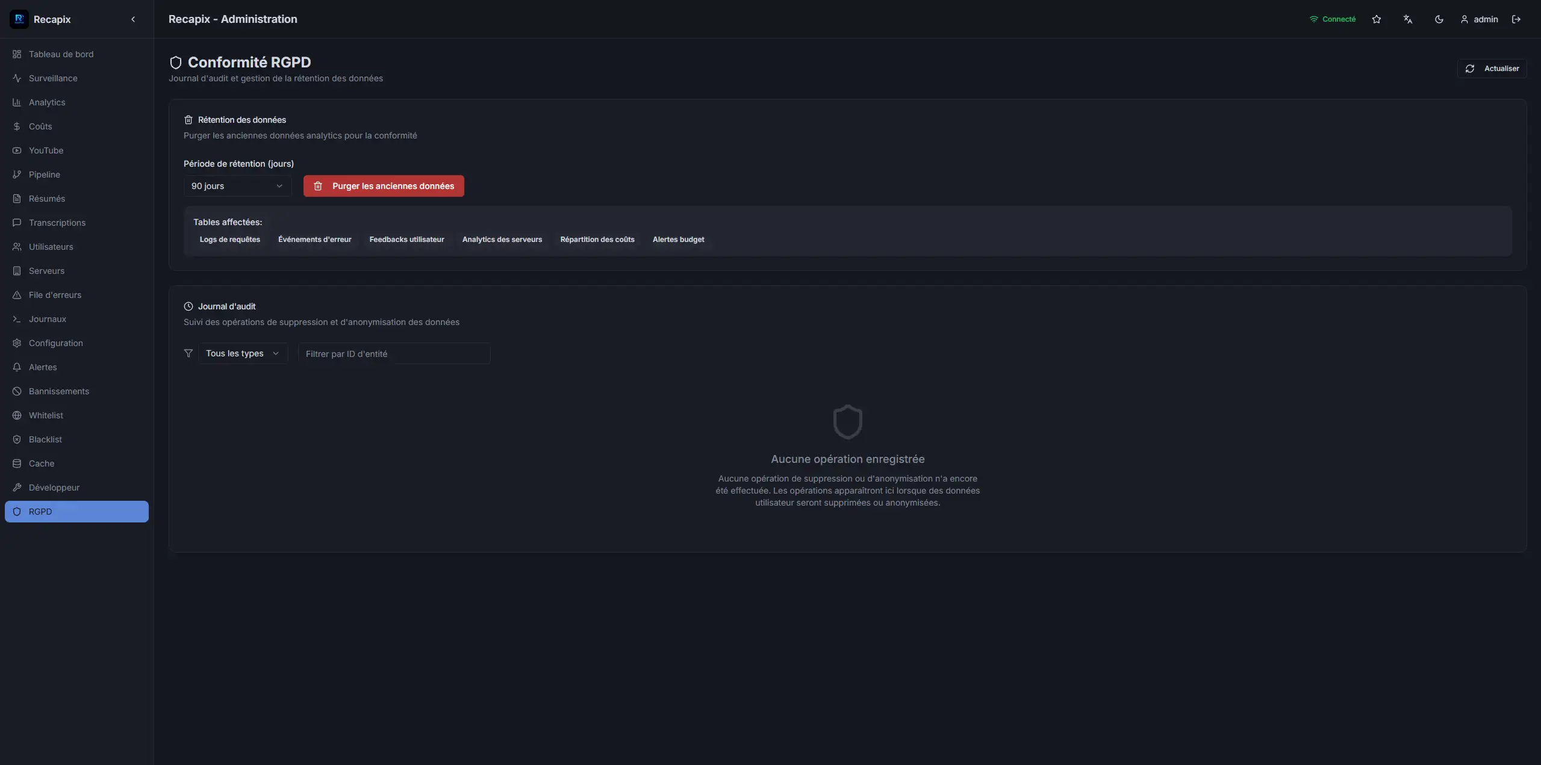Click the Recapix logo icon
Image resolution: width=1541 pixels, height=765 pixels.
(x=19, y=19)
